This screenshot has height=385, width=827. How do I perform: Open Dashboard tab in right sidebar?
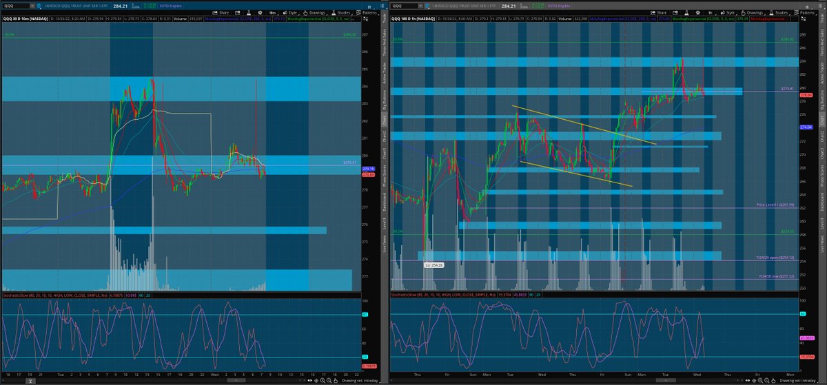(x=822, y=201)
